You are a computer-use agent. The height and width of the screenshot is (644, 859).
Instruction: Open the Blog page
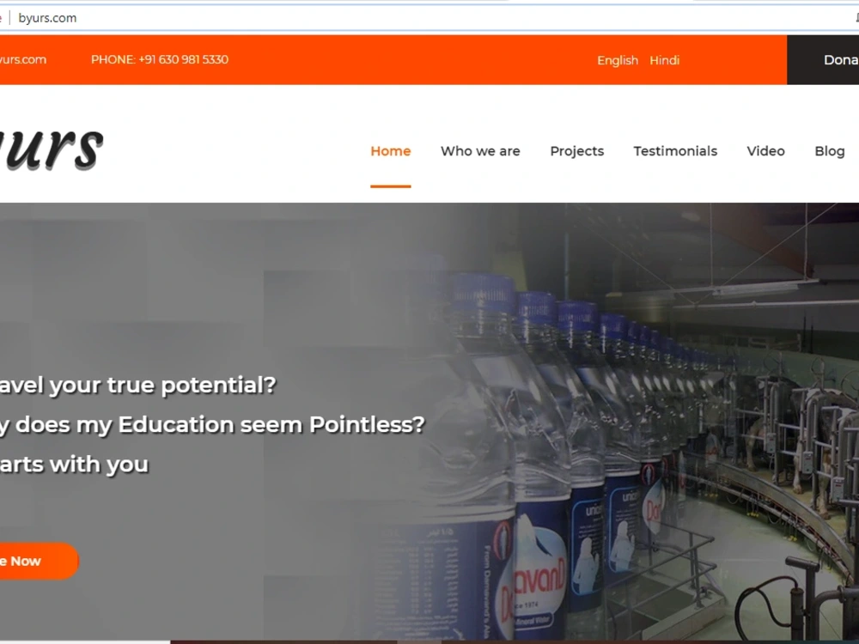[830, 151]
